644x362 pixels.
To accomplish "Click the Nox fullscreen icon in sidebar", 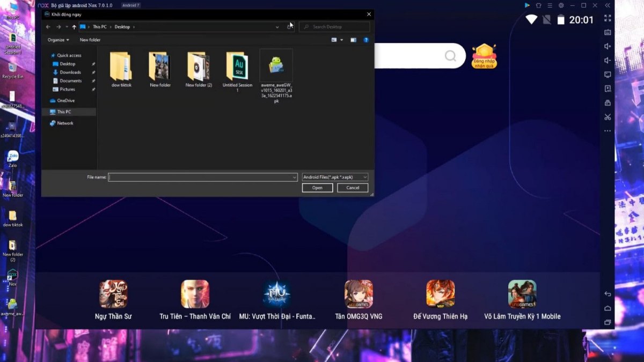I will click(x=608, y=18).
